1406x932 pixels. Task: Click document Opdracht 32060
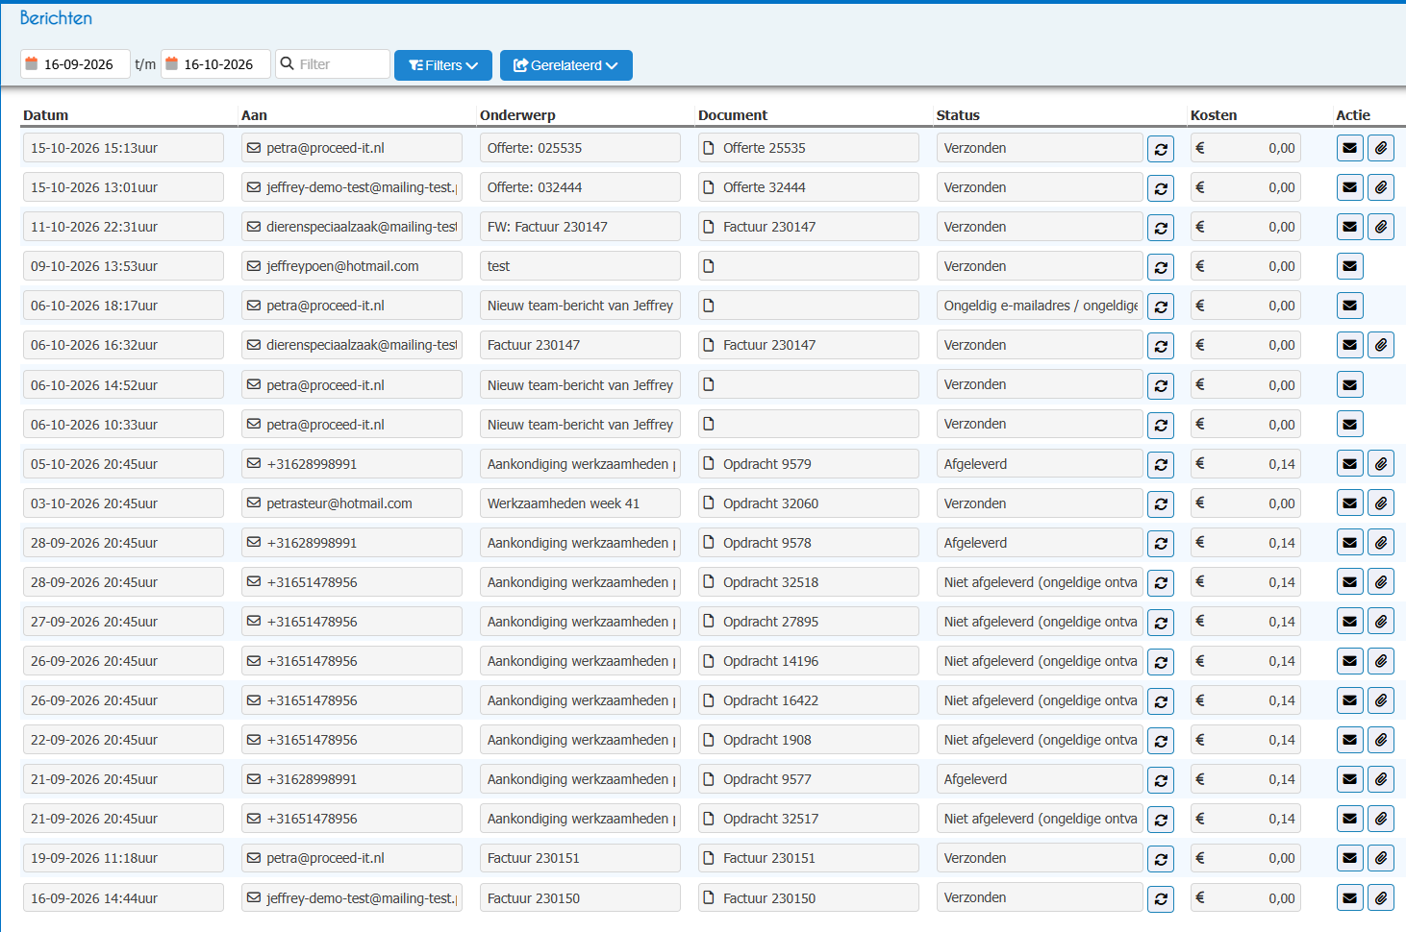(809, 503)
